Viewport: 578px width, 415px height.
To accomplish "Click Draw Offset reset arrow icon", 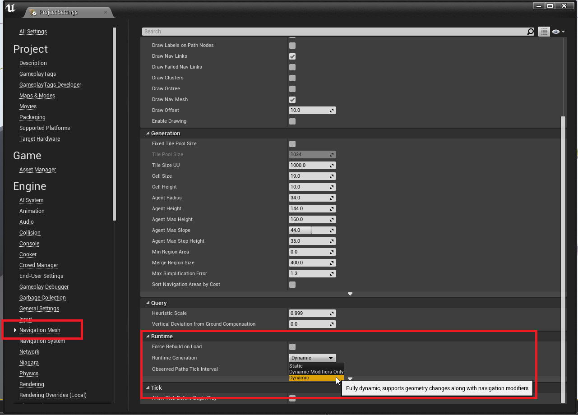I will [x=332, y=111].
